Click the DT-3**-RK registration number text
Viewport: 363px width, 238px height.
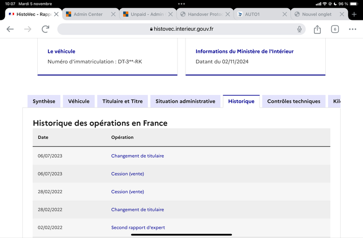click(130, 62)
